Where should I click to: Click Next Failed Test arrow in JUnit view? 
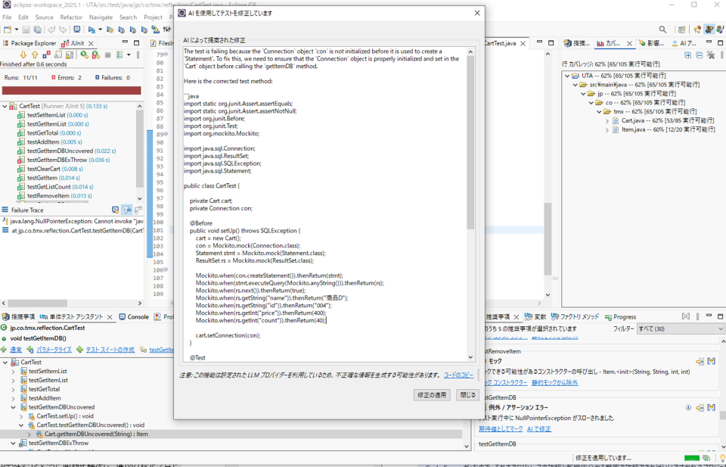tap(23, 55)
